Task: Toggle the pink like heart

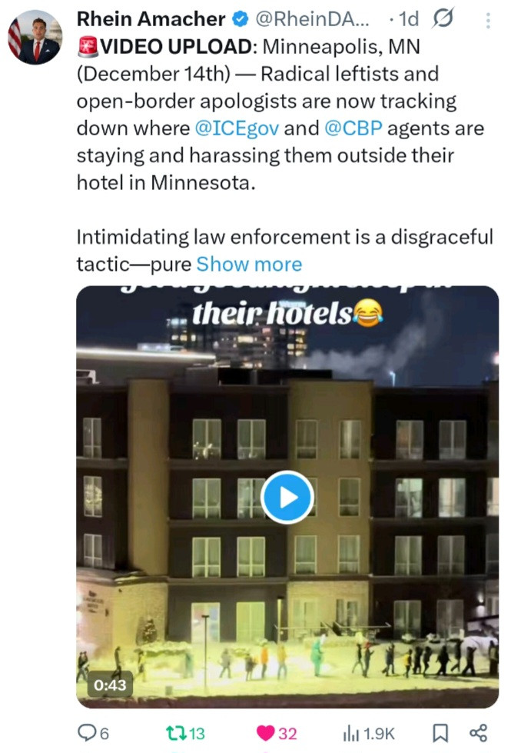Action: pos(266,733)
